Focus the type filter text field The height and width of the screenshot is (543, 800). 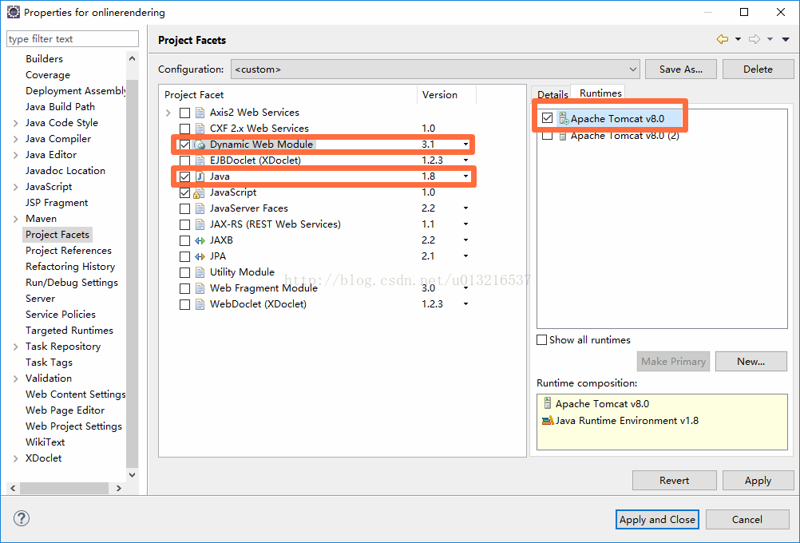click(73, 39)
